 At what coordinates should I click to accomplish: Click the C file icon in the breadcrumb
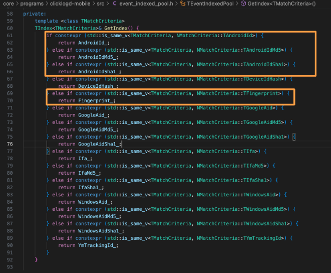coord(114,4)
